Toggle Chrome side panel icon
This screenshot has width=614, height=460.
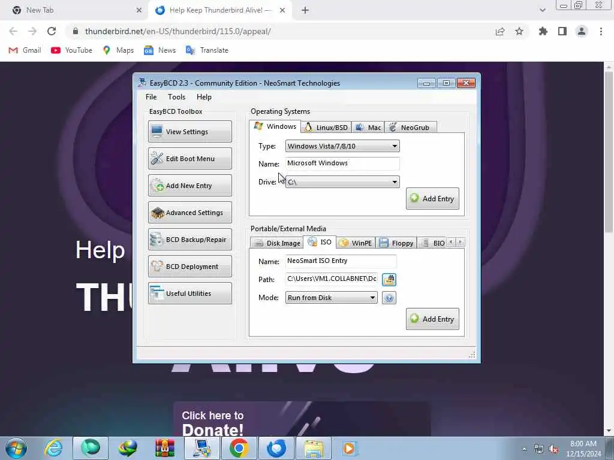click(x=562, y=31)
